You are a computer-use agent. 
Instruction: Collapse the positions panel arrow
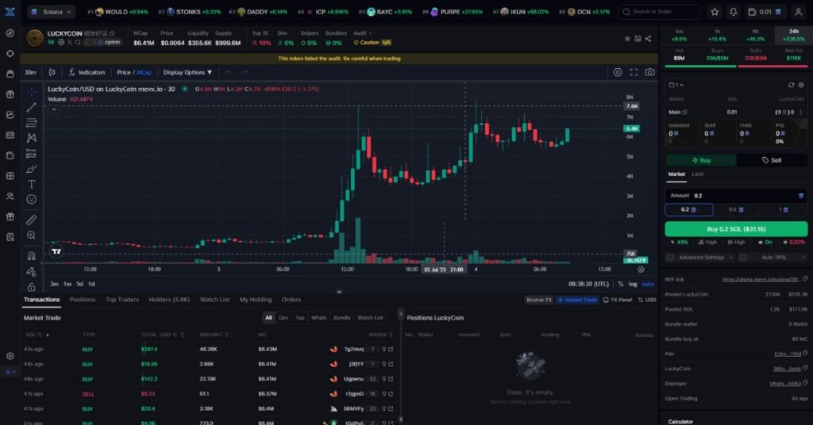[x=400, y=314]
